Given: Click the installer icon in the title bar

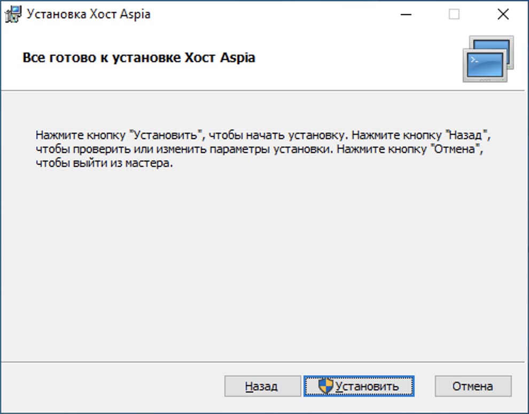Looking at the screenshot, I should pyautogui.click(x=13, y=14).
